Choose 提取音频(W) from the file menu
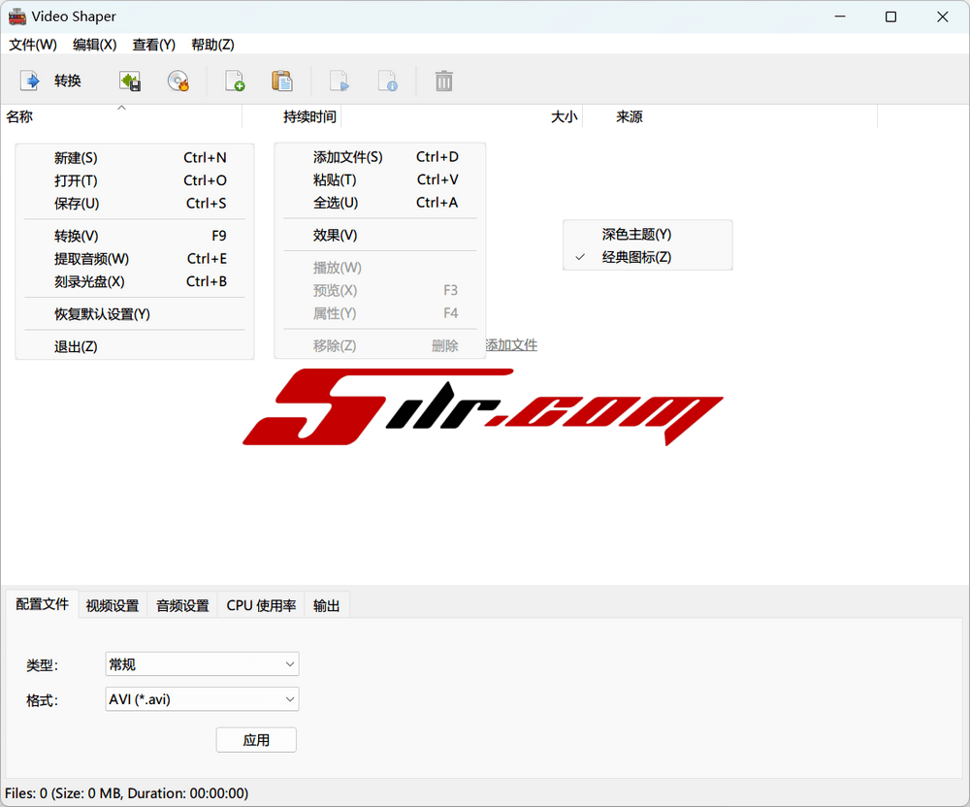The image size is (970, 807). click(91, 259)
